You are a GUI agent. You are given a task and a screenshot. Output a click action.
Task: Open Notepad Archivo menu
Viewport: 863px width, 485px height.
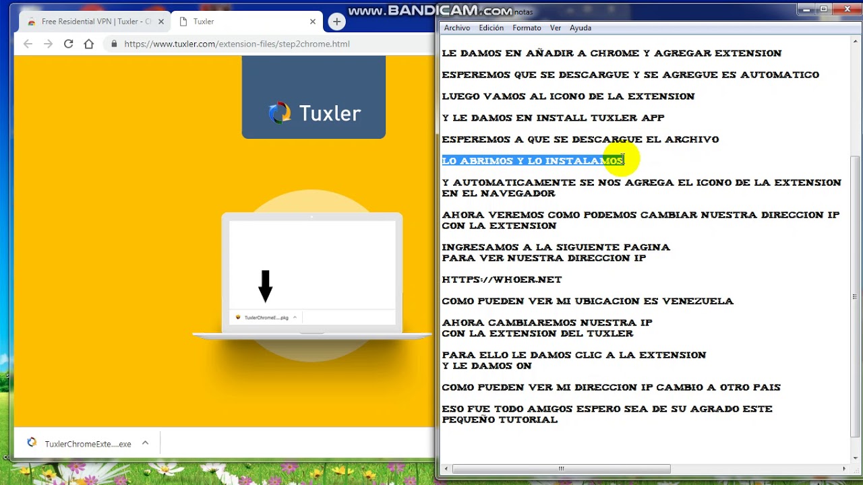(x=457, y=28)
